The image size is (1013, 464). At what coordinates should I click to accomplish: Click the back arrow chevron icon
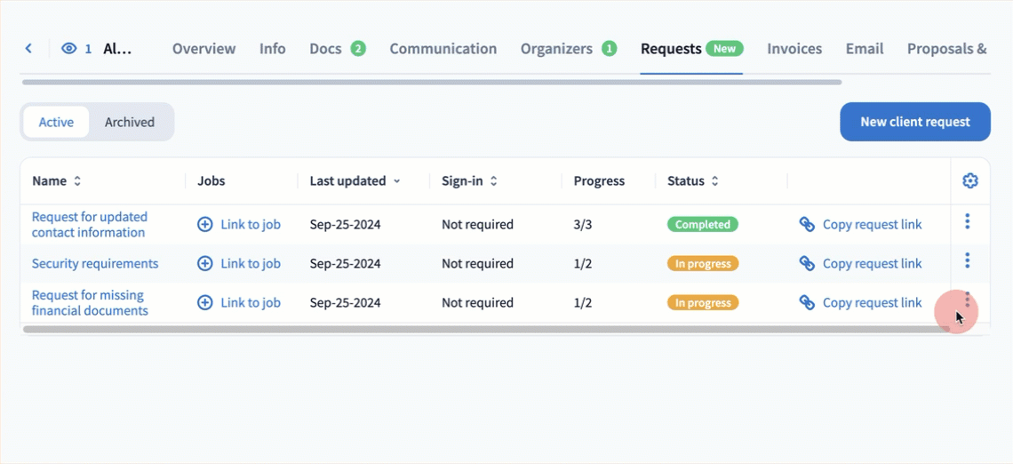pos(28,49)
